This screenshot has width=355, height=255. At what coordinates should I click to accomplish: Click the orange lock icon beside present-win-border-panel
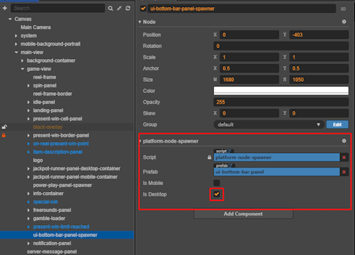point(4,136)
